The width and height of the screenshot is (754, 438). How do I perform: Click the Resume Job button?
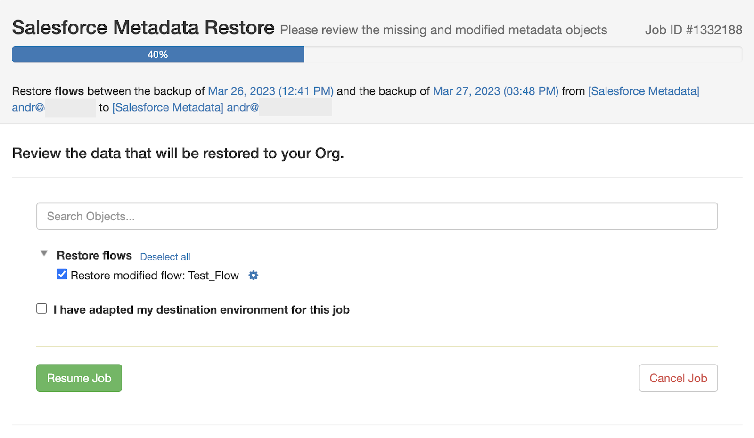79,378
